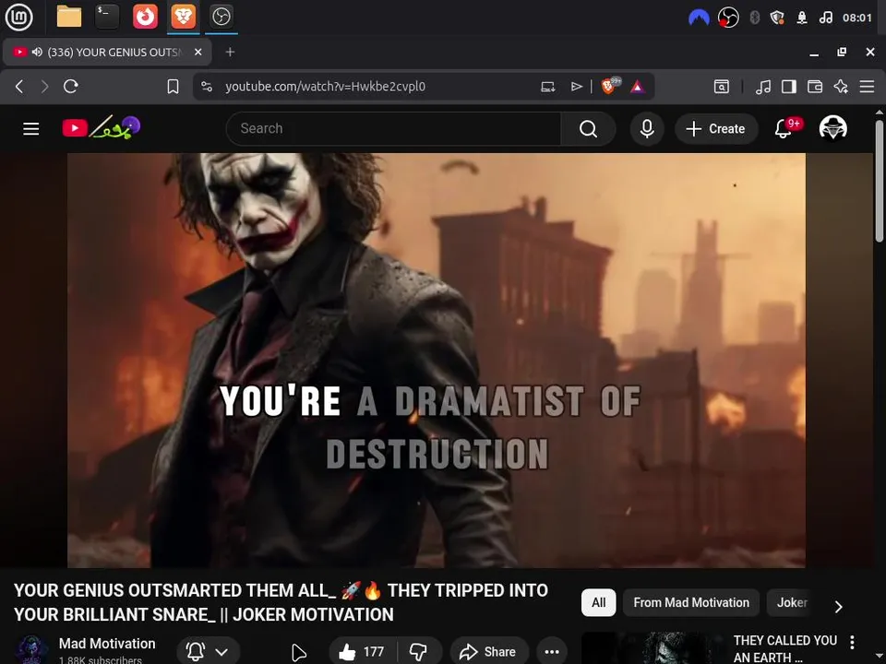Select the From Mad Motivation chip
The width and height of the screenshot is (886, 664).
[x=691, y=602]
